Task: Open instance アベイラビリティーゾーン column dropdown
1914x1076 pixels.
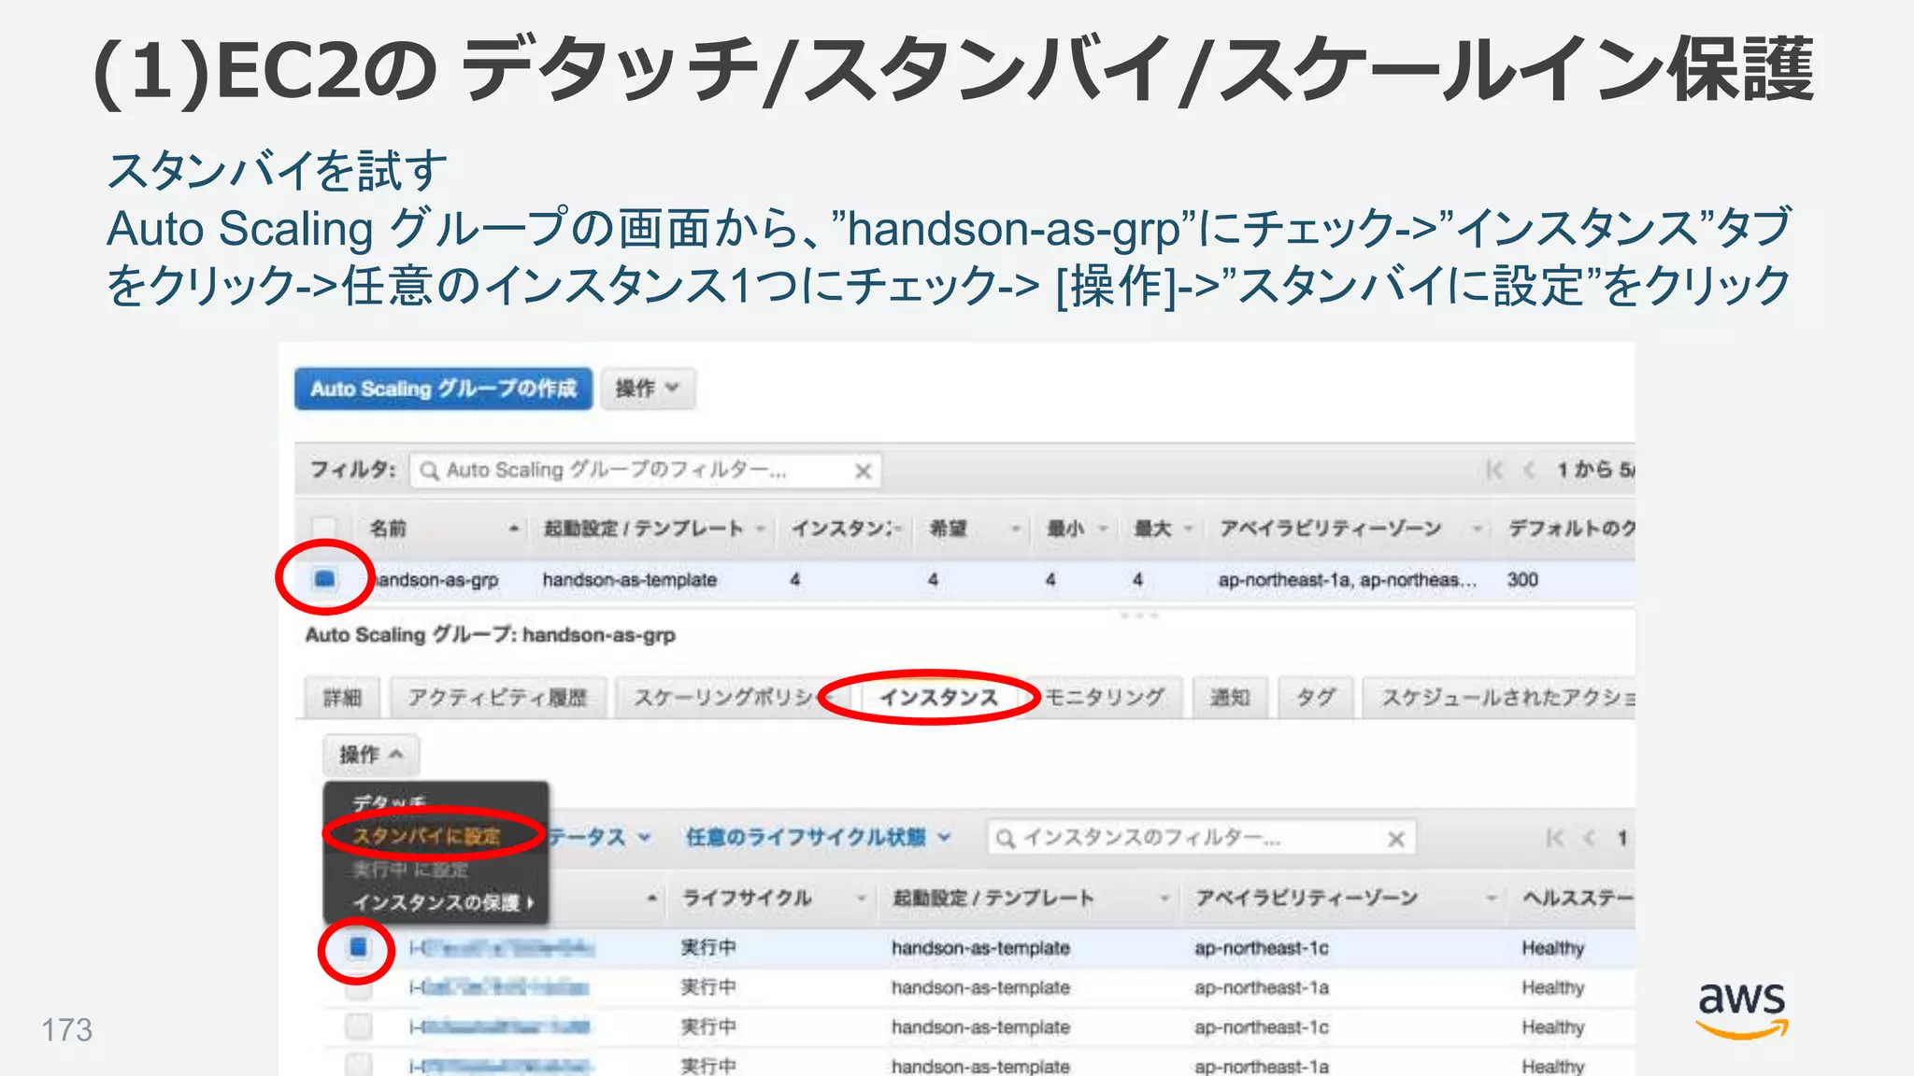Action: pyautogui.click(x=1492, y=899)
